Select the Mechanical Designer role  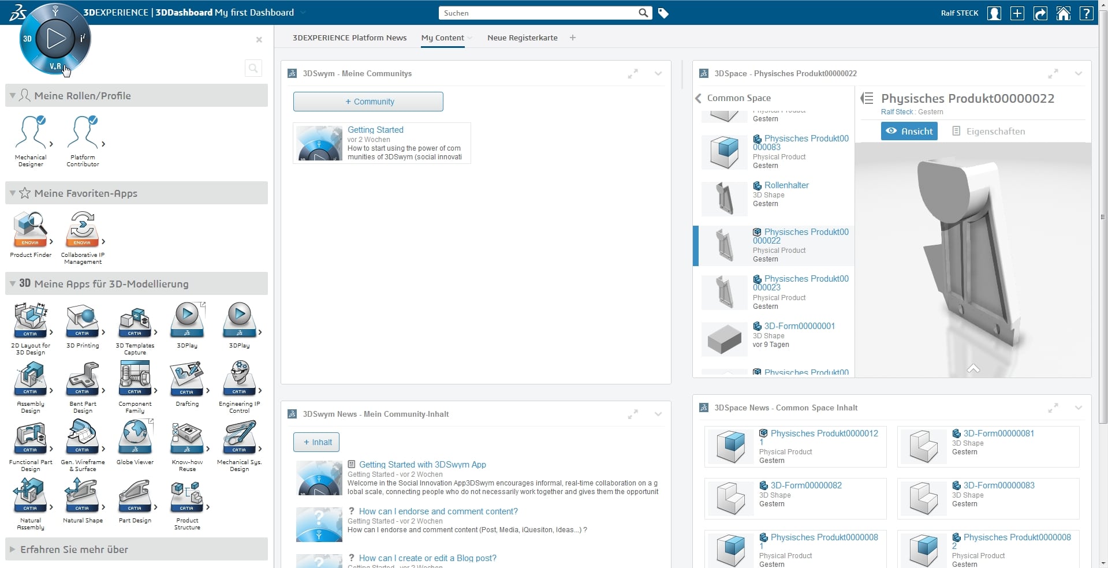(31, 132)
